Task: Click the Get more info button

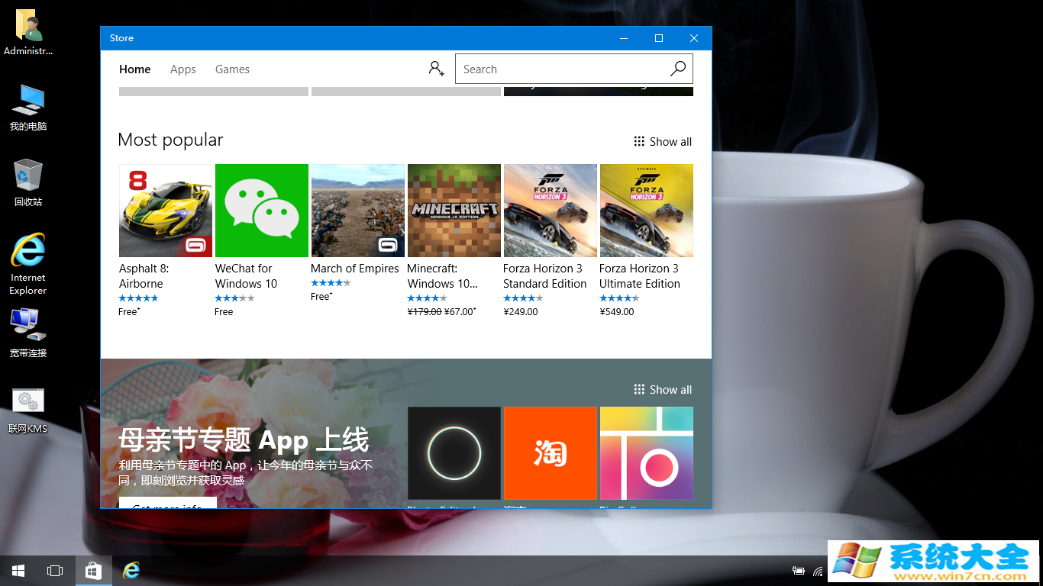Action: tap(169, 505)
